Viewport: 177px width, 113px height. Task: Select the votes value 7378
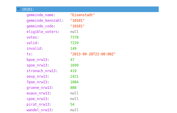(74, 37)
